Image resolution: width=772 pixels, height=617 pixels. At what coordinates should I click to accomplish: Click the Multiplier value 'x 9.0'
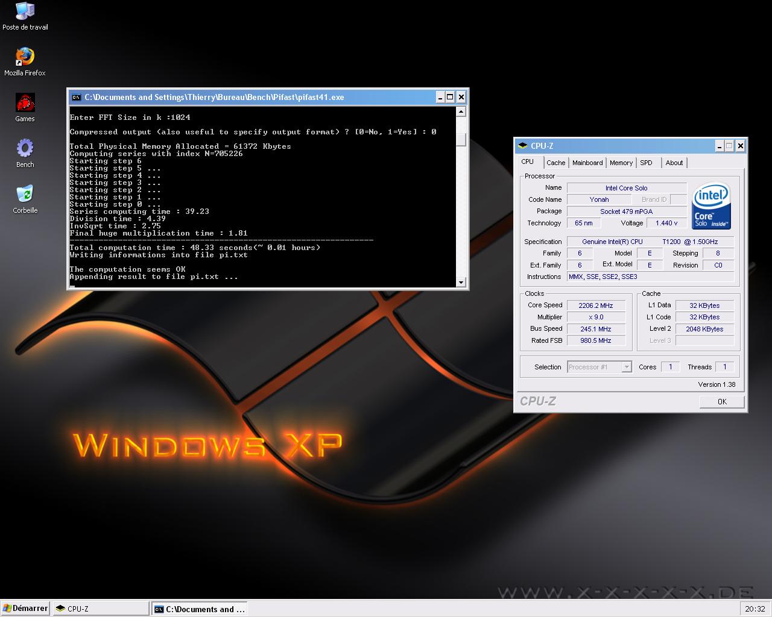tap(595, 317)
